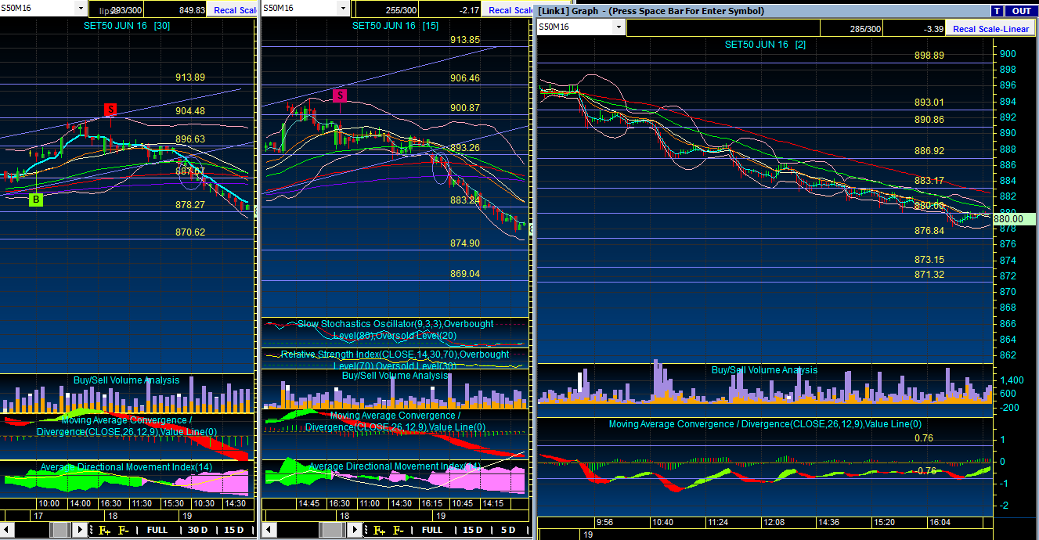1039x540 pixels.
Task: Click the 886.92 price level label
Action: (x=929, y=151)
